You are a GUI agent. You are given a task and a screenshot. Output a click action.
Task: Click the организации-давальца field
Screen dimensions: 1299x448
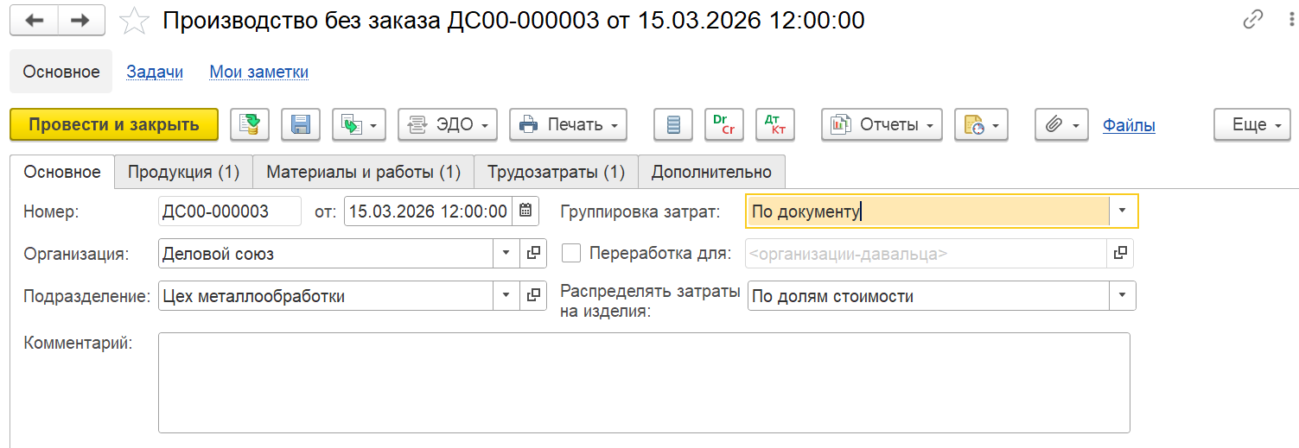coord(926,254)
